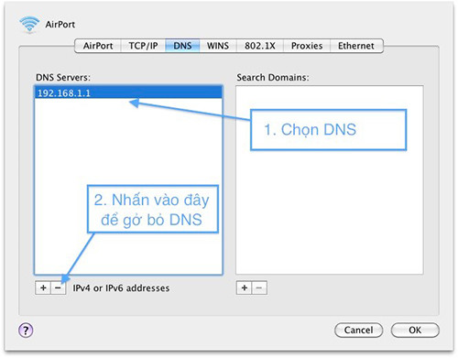The width and height of the screenshot is (458, 358).
Task: Click the add DNS server plus button
Action: [x=43, y=287]
